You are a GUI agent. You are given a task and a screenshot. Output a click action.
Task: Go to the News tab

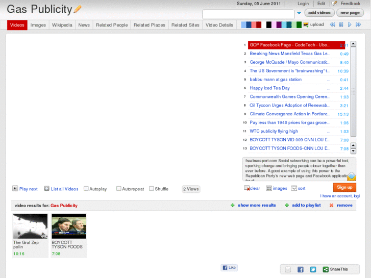[84, 25]
